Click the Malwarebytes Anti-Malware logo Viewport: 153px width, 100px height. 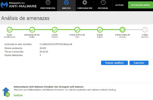point(19,5)
